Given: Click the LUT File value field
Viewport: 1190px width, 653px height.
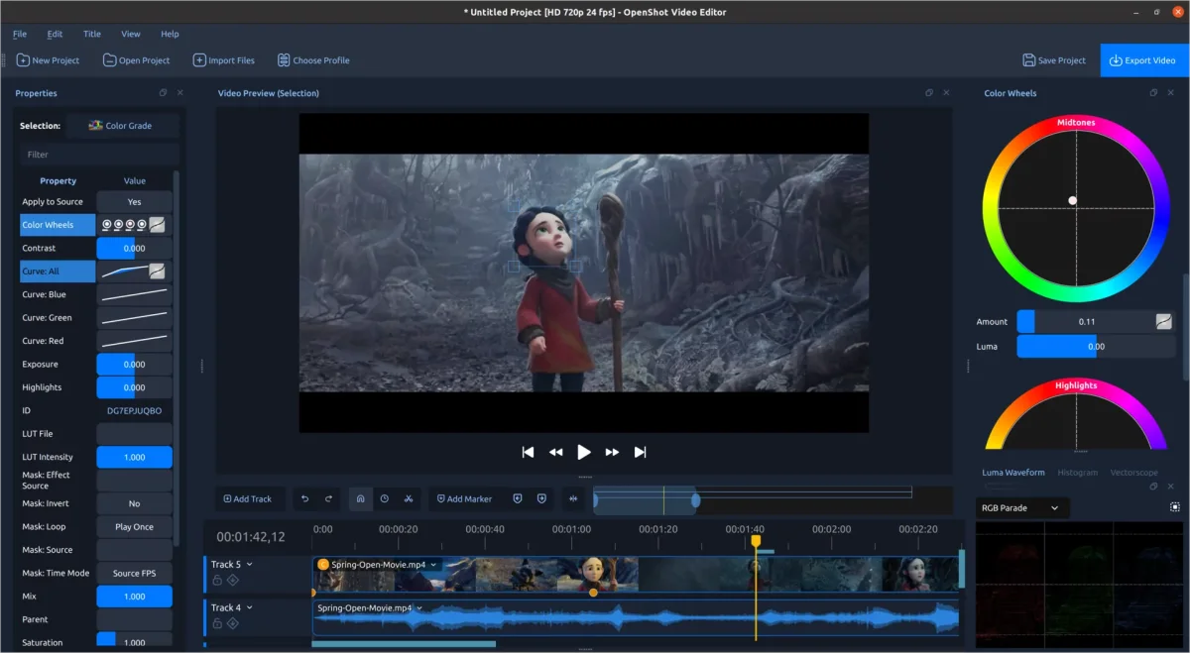Looking at the screenshot, I should 134,434.
